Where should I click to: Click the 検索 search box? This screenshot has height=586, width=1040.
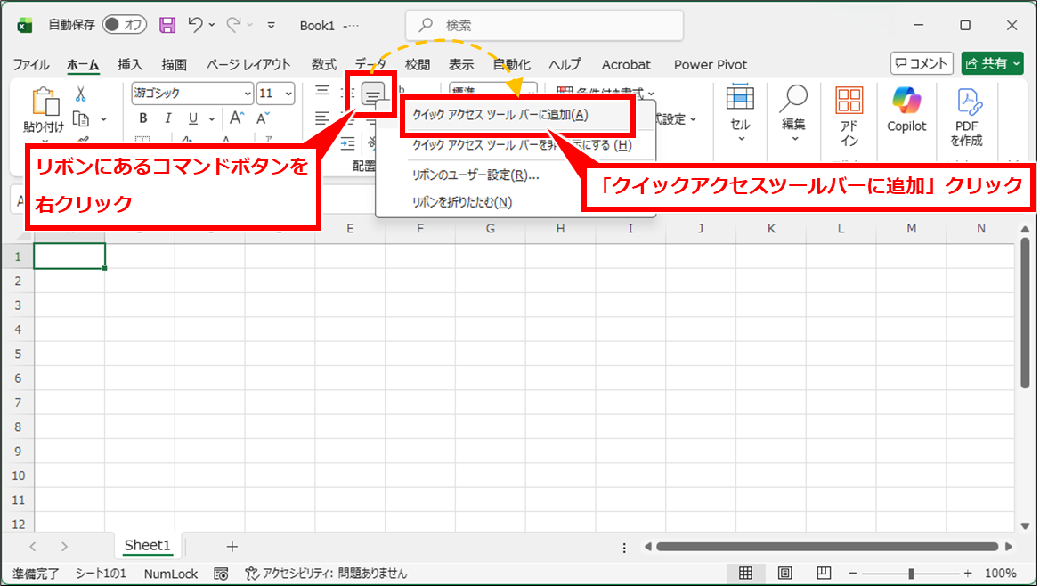pyautogui.click(x=544, y=26)
